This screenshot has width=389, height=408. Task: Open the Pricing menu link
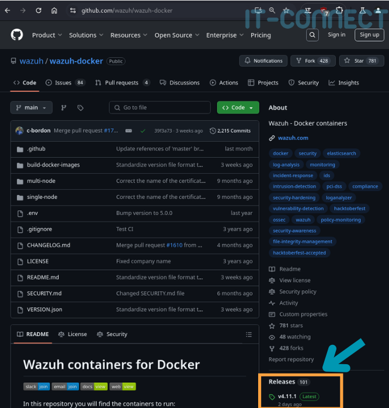pyautogui.click(x=261, y=35)
